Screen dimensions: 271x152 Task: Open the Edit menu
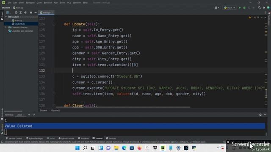pos(15,3)
